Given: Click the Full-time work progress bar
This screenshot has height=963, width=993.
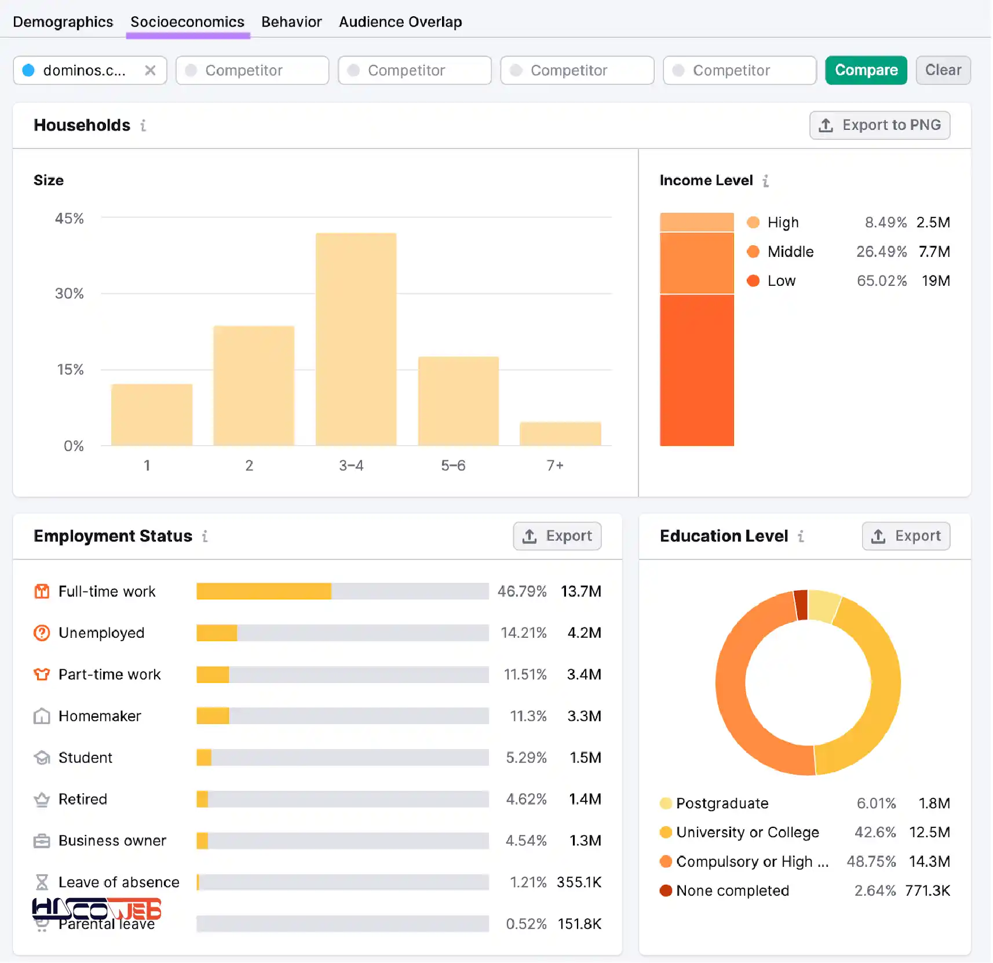Looking at the screenshot, I should (342, 591).
